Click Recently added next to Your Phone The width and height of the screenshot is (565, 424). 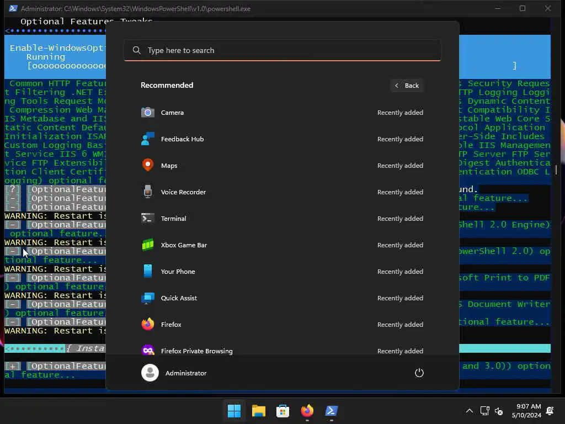[400, 272]
